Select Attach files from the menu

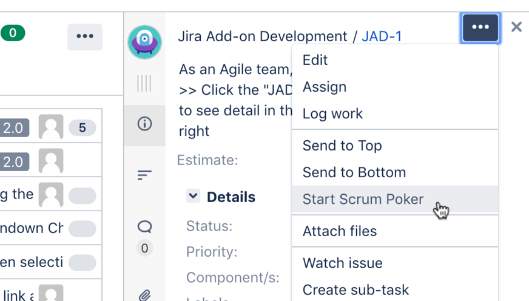[340, 231]
